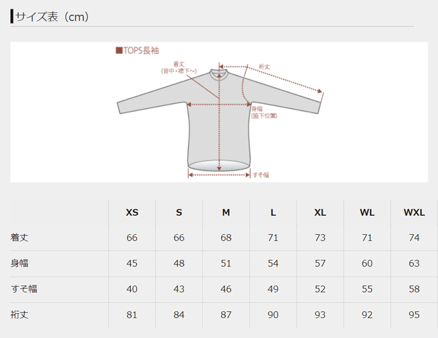Click the 裄丈 label in the diagram
The height and width of the screenshot is (338, 438).
[x=264, y=67]
